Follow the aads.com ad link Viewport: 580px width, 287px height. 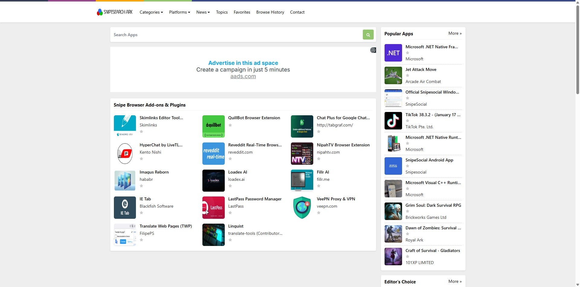[x=243, y=76]
